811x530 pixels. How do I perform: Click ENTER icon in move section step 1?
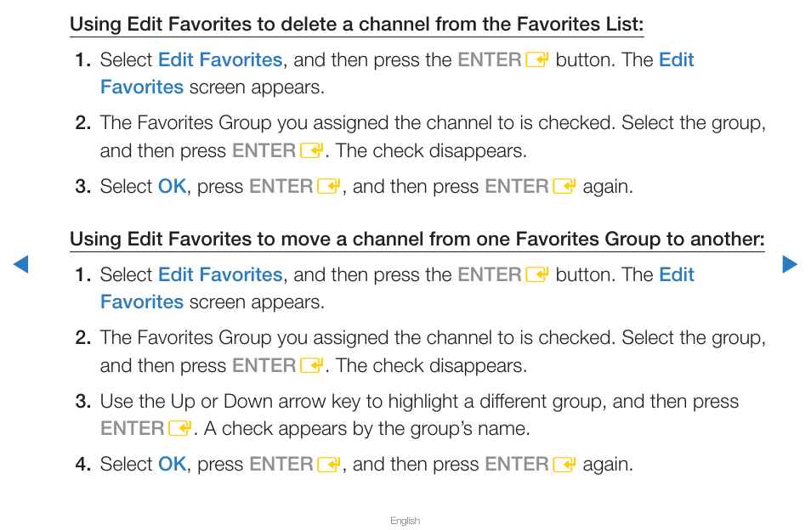pos(537,275)
